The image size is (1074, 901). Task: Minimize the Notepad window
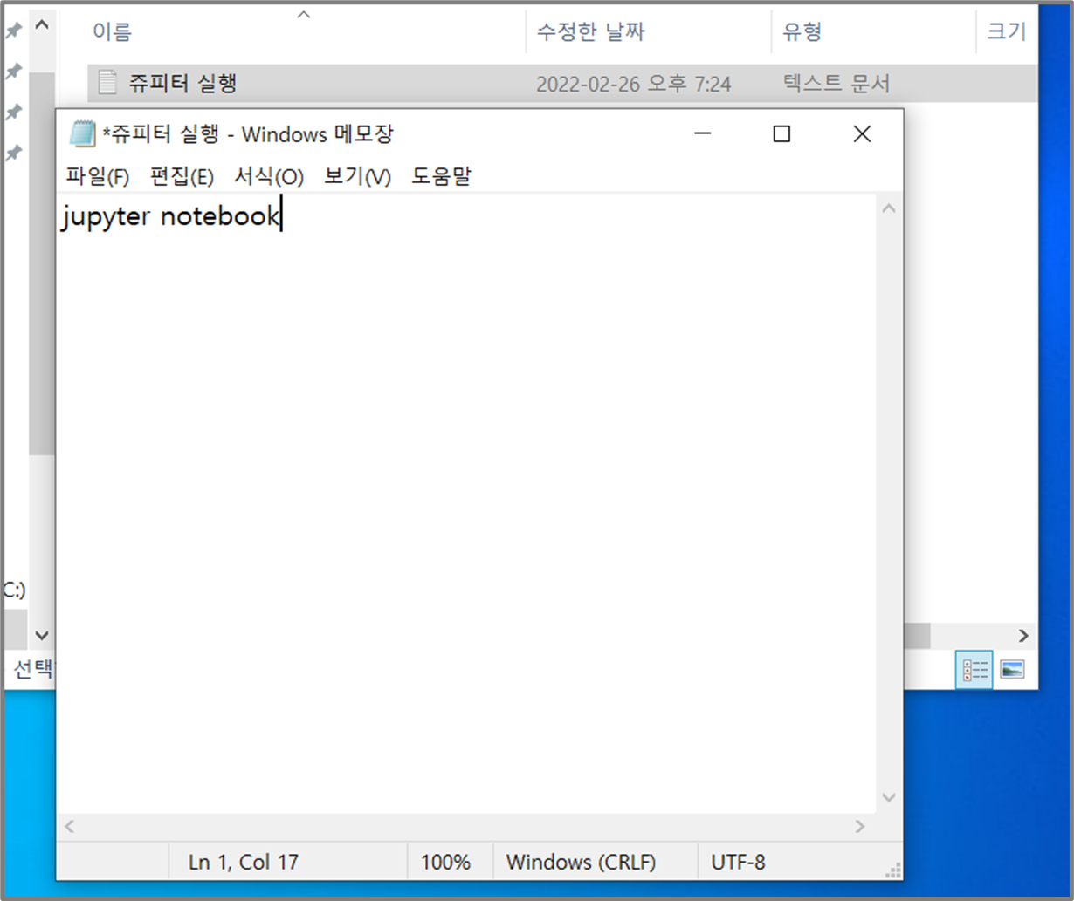point(702,133)
